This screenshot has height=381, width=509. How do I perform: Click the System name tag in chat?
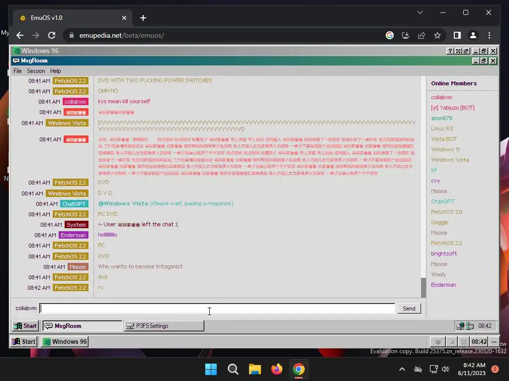pos(76,225)
